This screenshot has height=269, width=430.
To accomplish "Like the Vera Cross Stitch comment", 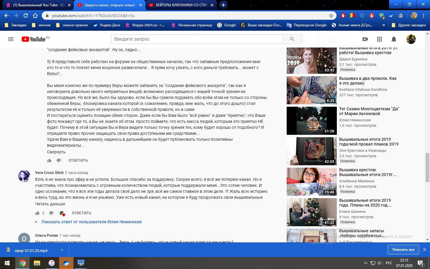I will pos(37,213).
